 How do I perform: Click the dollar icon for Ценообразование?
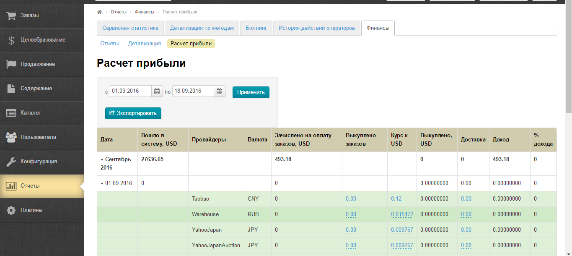point(11,40)
